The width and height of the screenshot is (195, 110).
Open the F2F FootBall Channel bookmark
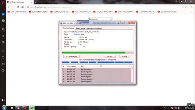pyautogui.click(x=39, y=12)
